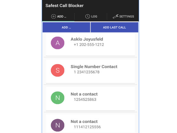Click phone number 1 2341235678
The height and width of the screenshot is (133, 177).
pos(87,72)
